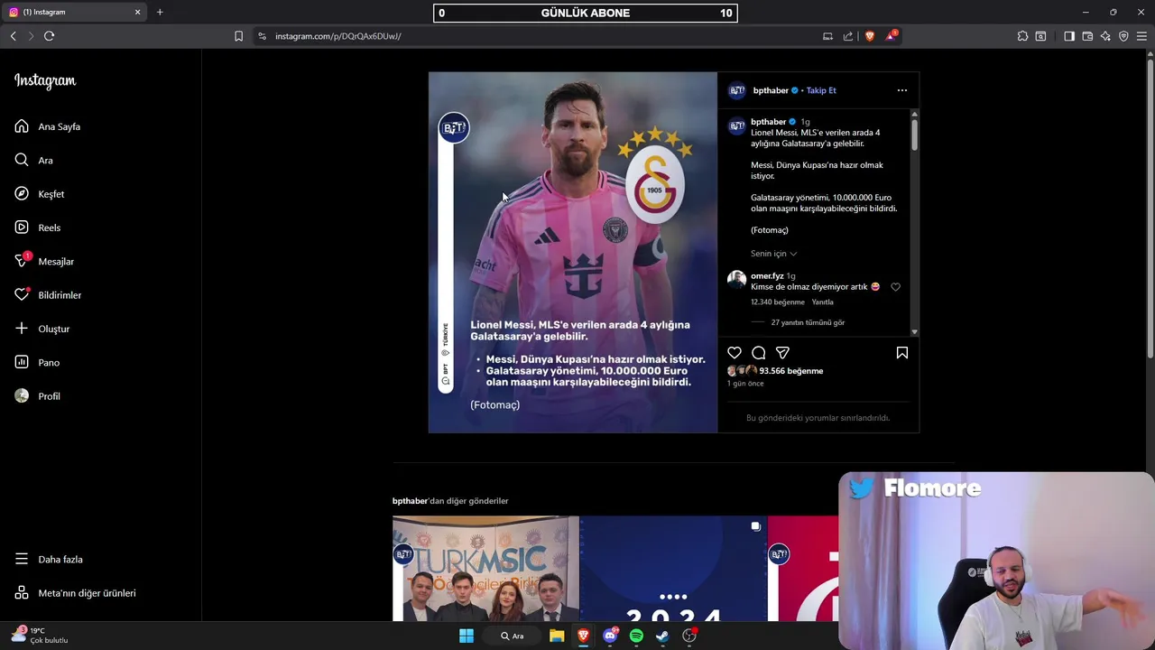
Task: Click bpthaber avatar in post header
Action: [737, 90]
